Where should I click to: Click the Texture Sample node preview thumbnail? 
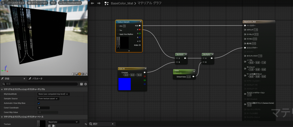pyautogui.click(x=122, y=43)
